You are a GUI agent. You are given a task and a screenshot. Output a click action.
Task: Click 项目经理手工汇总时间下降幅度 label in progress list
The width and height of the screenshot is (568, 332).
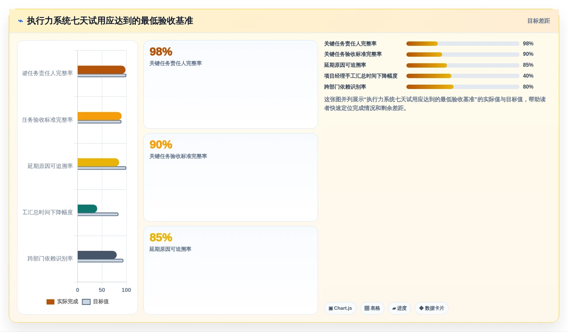tap(361, 76)
